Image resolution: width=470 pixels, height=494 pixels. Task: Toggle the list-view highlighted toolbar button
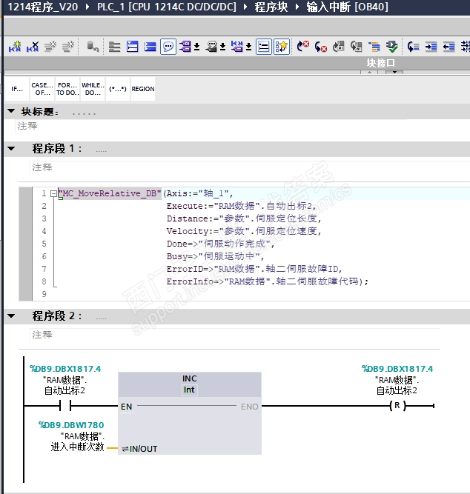click(263, 47)
